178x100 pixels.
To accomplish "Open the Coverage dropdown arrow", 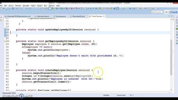I will point(69,9).
